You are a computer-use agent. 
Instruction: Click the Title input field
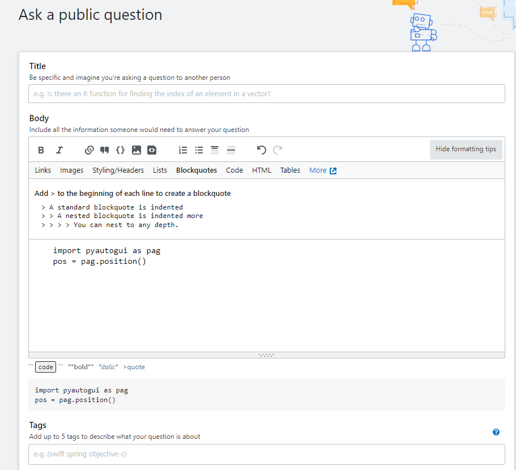[x=267, y=94]
